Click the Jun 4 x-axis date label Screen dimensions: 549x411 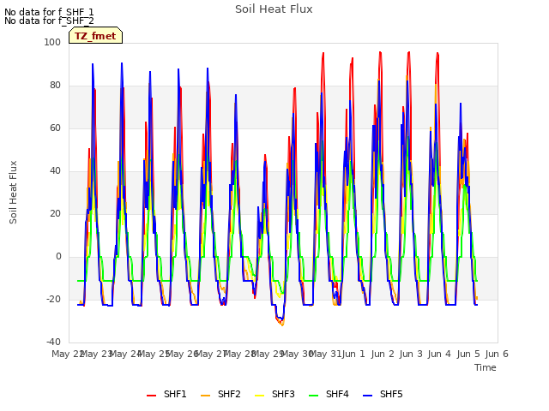click(x=439, y=354)
